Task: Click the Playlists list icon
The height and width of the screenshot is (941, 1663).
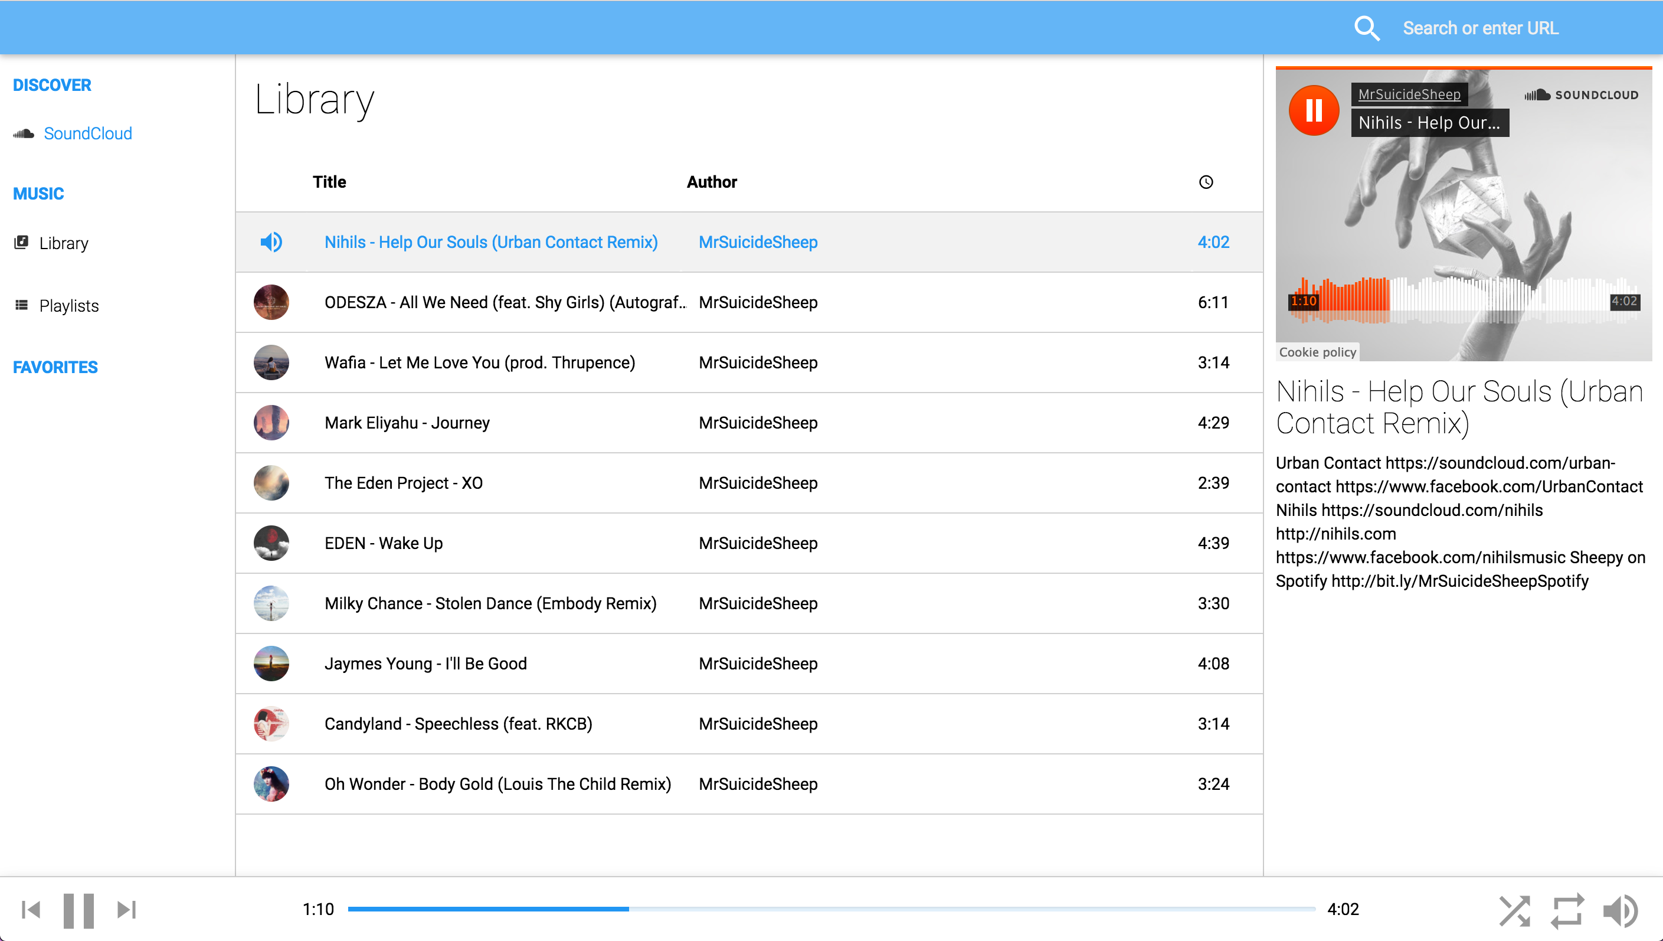Action: coord(21,305)
